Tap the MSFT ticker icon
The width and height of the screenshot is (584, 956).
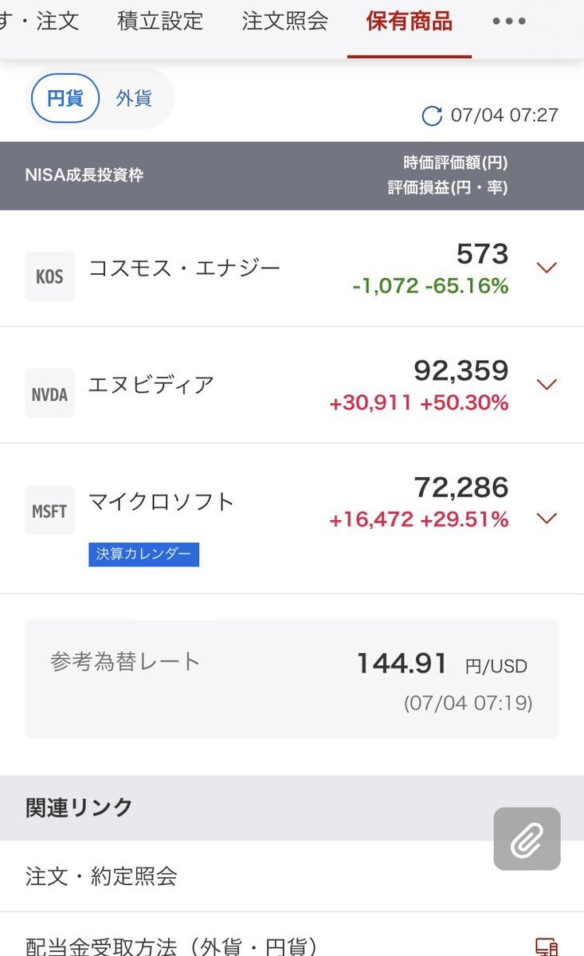point(49,511)
